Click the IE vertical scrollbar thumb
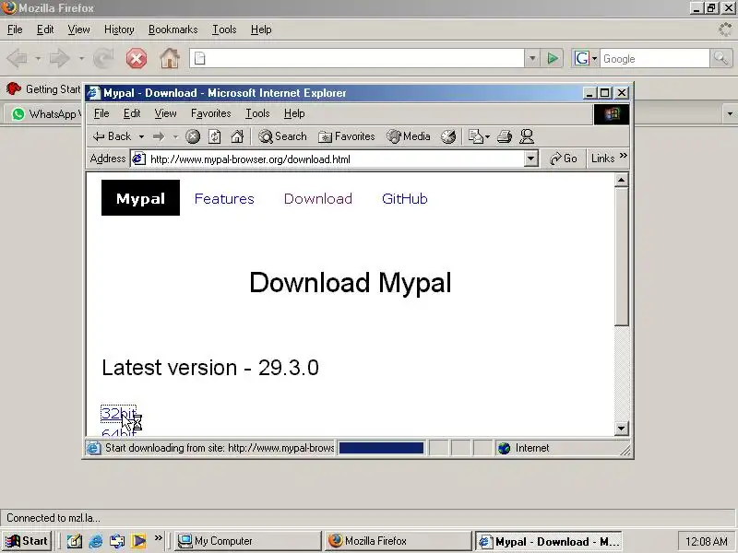The image size is (738, 553). pos(621,256)
